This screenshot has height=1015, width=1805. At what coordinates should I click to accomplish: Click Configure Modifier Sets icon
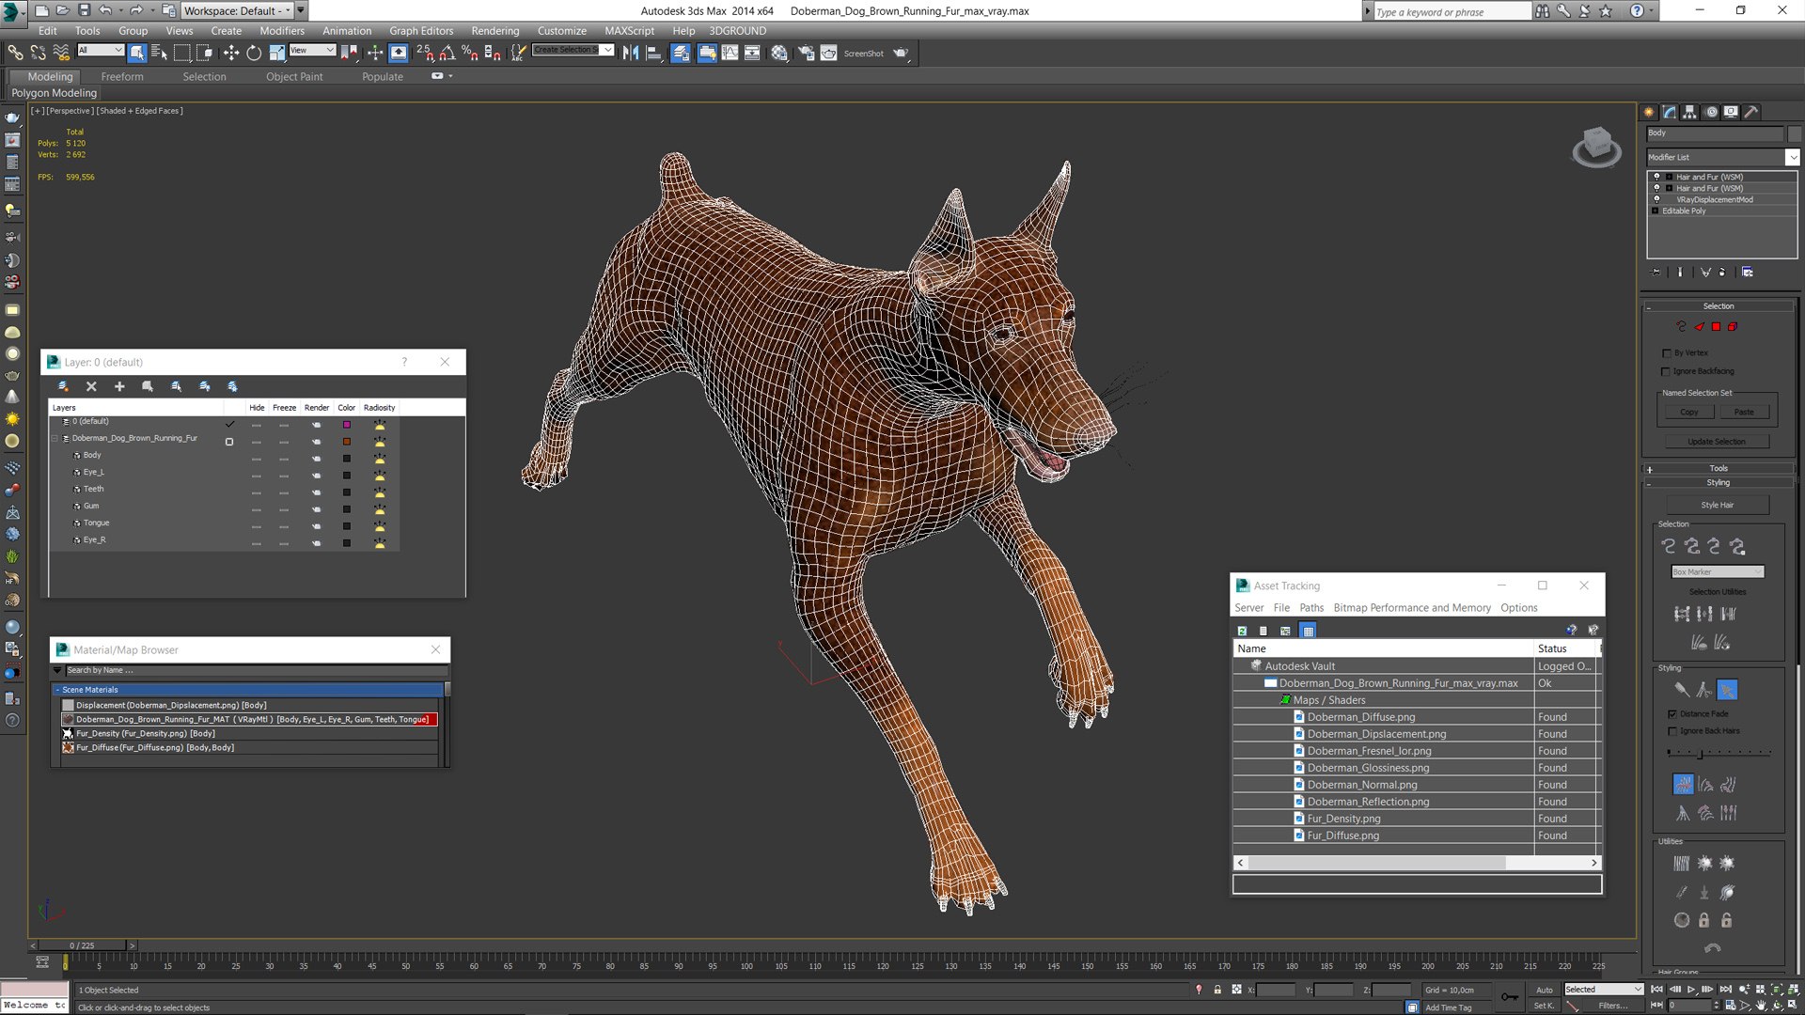[1748, 273]
